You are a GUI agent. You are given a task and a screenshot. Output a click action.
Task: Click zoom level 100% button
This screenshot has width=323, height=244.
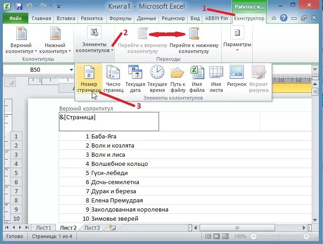pyautogui.click(x=240, y=236)
